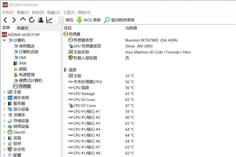The height and width of the screenshot is (157, 236).
Task: Expand the DirectX tree node
Action: (x=4, y=132)
